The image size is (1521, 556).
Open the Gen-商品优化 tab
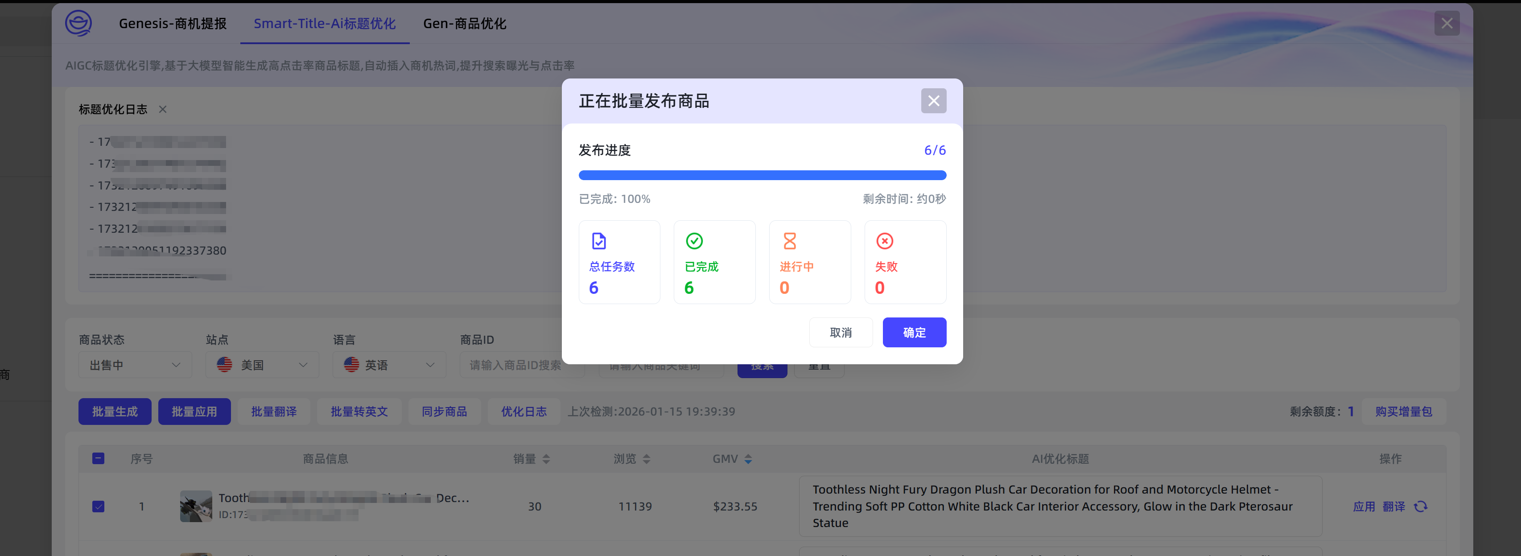coord(465,24)
